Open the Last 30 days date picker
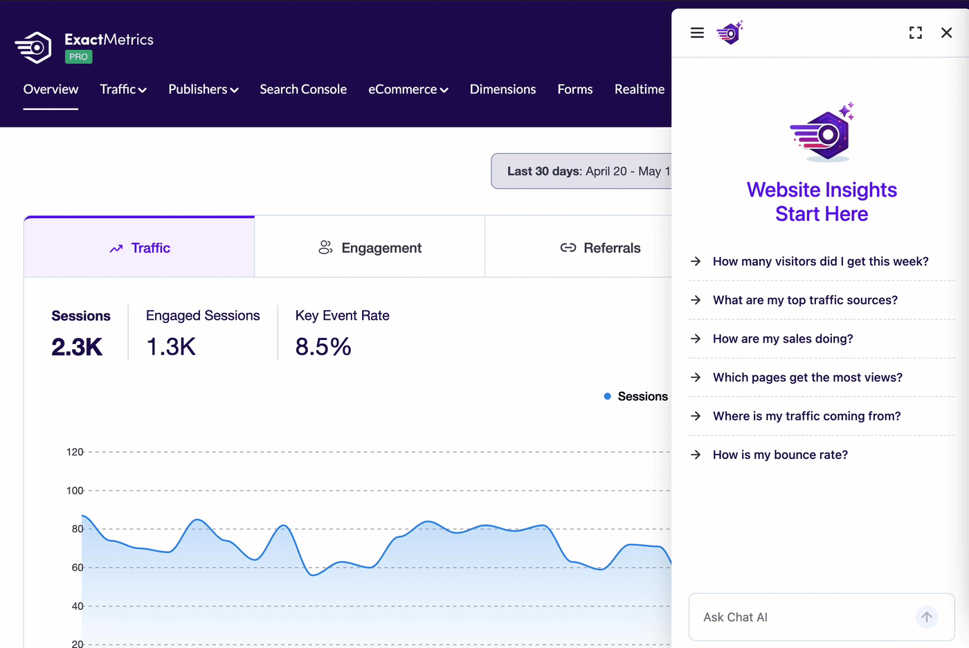This screenshot has height=648, width=969. point(581,171)
